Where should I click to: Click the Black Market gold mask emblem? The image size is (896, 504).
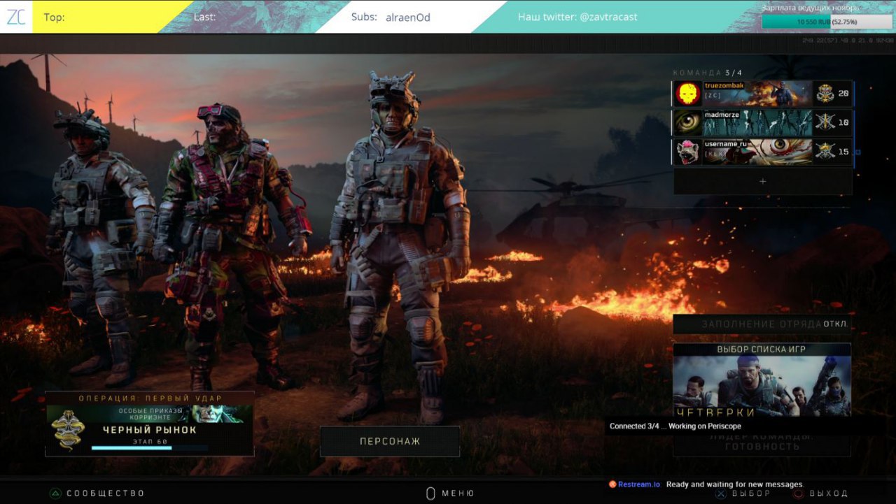[x=68, y=430]
